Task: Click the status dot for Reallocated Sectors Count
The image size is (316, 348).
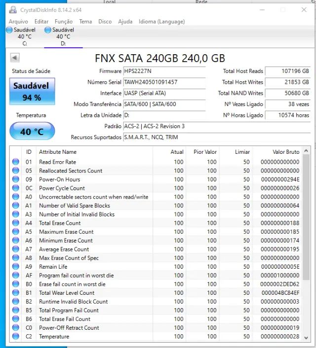Action: click(x=16, y=171)
